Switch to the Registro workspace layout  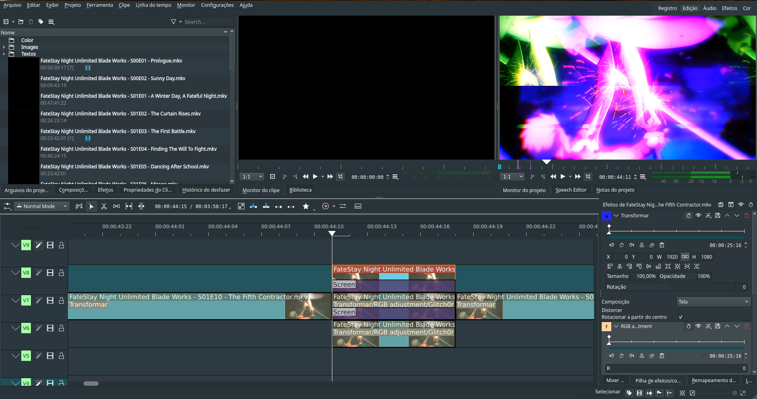pyautogui.click(x=667, y=8)
